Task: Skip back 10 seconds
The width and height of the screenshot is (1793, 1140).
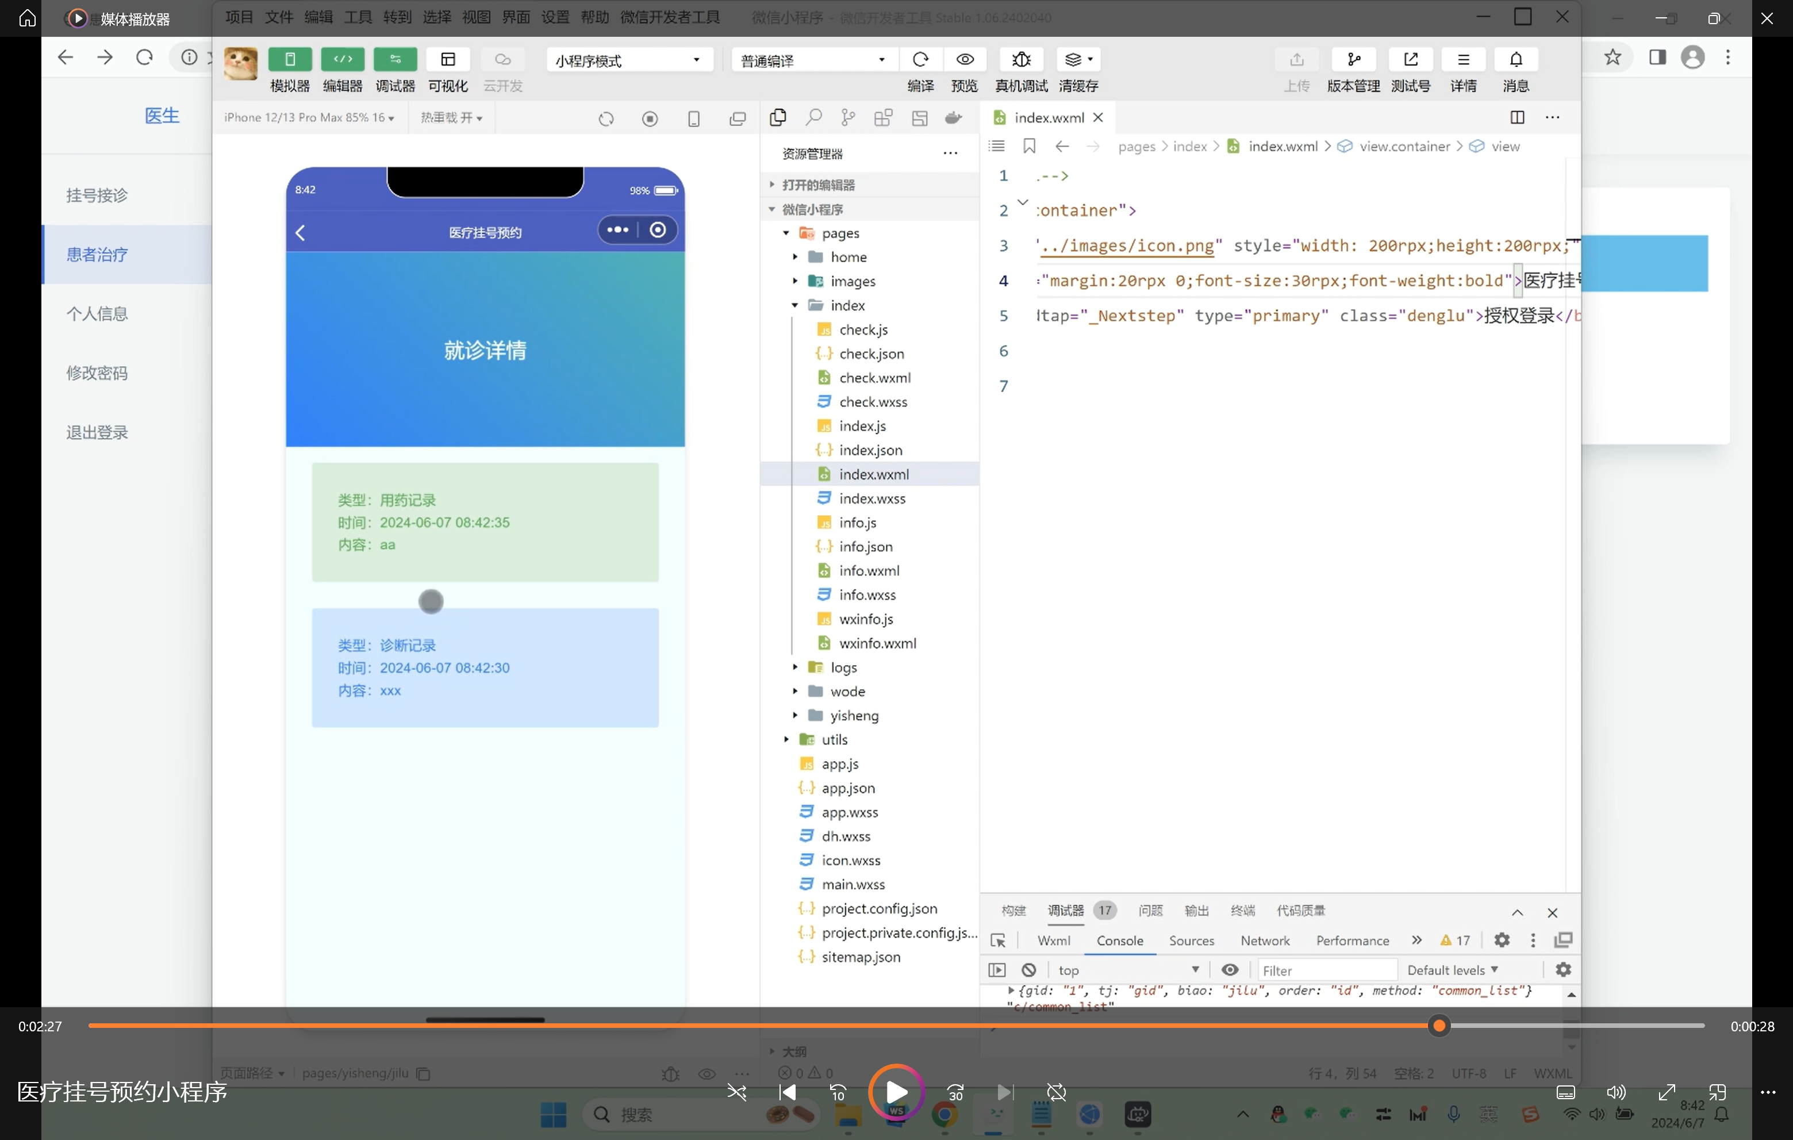Action: click(838, 1092)
